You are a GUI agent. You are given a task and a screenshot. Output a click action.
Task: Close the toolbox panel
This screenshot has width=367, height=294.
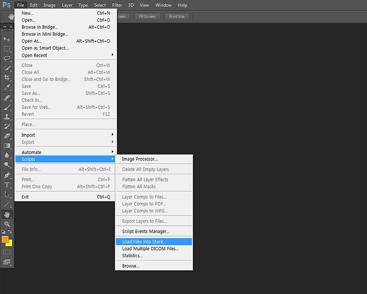tap(11, 27)
